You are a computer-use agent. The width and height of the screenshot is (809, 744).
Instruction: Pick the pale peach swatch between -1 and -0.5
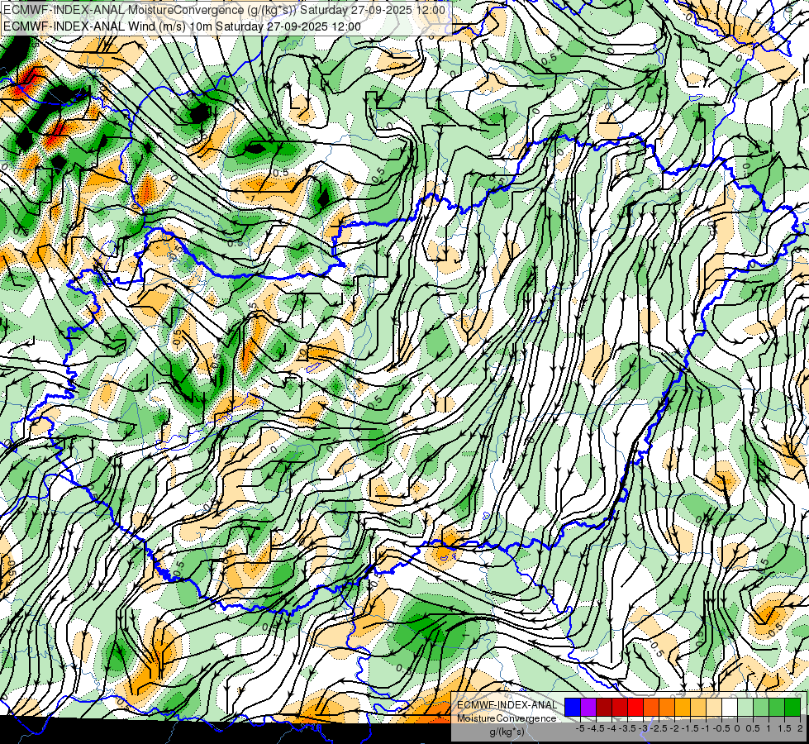coord(714,708)
